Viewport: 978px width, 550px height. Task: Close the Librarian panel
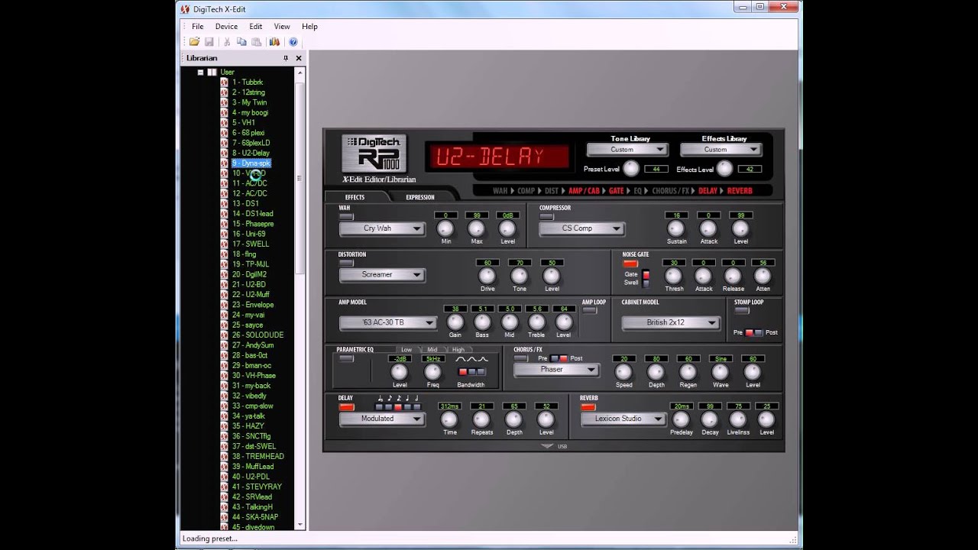tap(299, 58)
